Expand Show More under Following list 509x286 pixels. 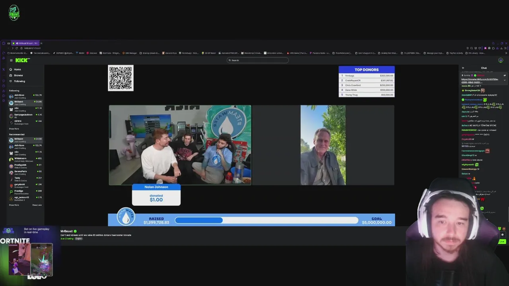pyautogui.click(x=14, y=129)
